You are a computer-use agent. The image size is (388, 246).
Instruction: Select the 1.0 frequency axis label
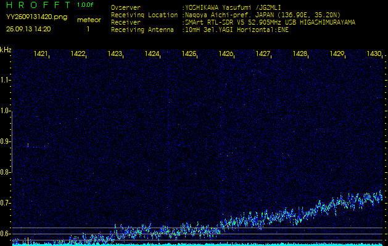(6, 111)
